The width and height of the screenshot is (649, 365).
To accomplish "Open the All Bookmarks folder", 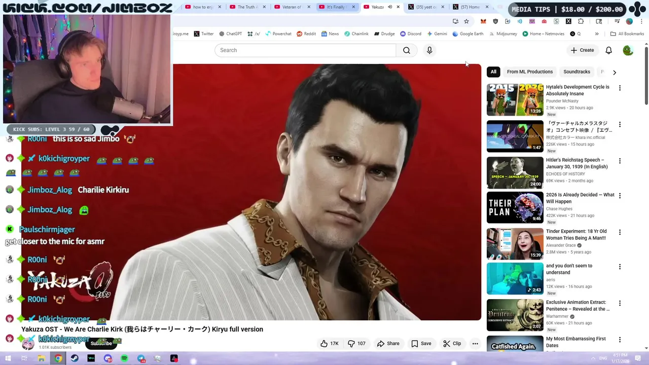I will [x=627, y=34].
